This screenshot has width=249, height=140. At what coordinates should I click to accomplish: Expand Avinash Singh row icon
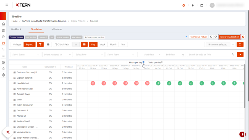pos(14,94)
